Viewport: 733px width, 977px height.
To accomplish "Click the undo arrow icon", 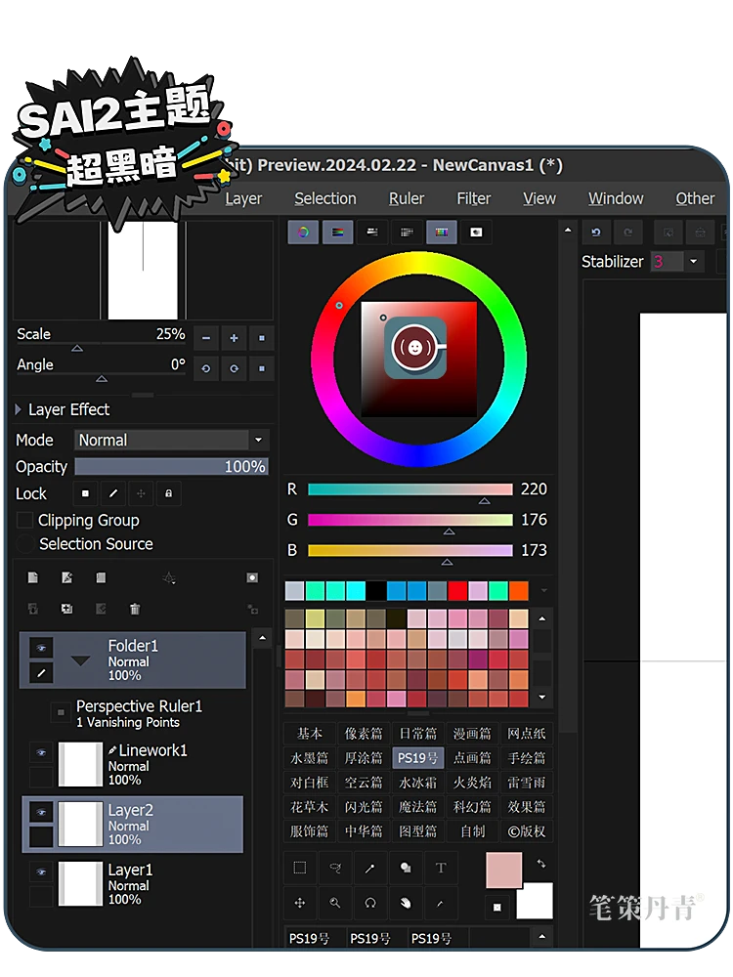I will point(596,233).
